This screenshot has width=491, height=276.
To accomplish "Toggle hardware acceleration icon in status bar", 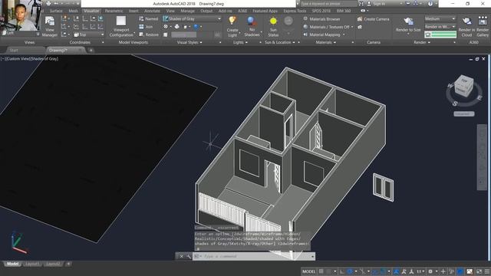I will point(460,271).
